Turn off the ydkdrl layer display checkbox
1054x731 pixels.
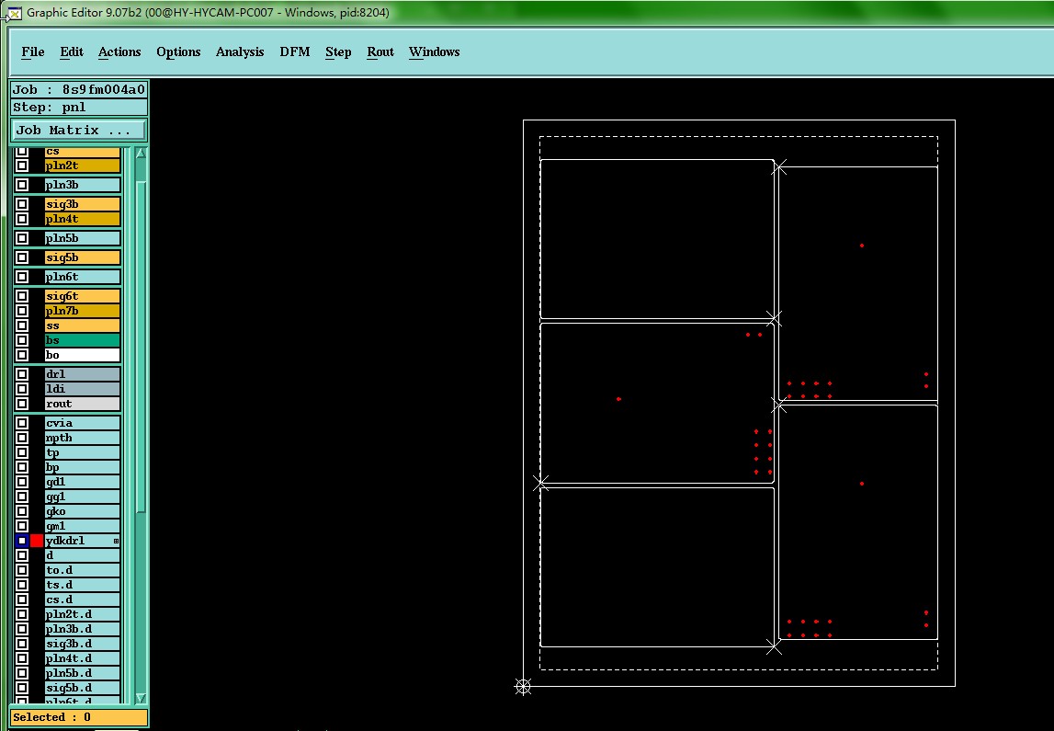point(22,541)
